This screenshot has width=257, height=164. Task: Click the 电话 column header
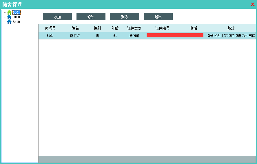pyautogui.click(x=193, y=28)
